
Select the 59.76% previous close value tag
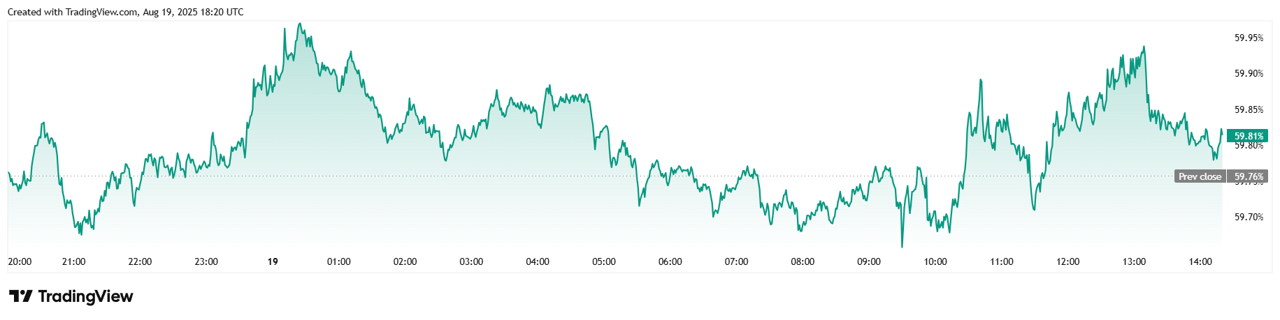coord(1248,176)
